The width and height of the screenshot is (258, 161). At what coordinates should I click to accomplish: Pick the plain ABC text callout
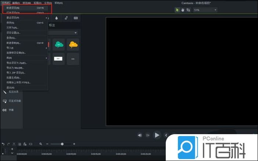(73, 59)
